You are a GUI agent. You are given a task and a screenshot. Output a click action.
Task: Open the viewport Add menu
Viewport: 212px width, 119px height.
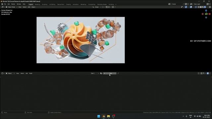[29, 7]
